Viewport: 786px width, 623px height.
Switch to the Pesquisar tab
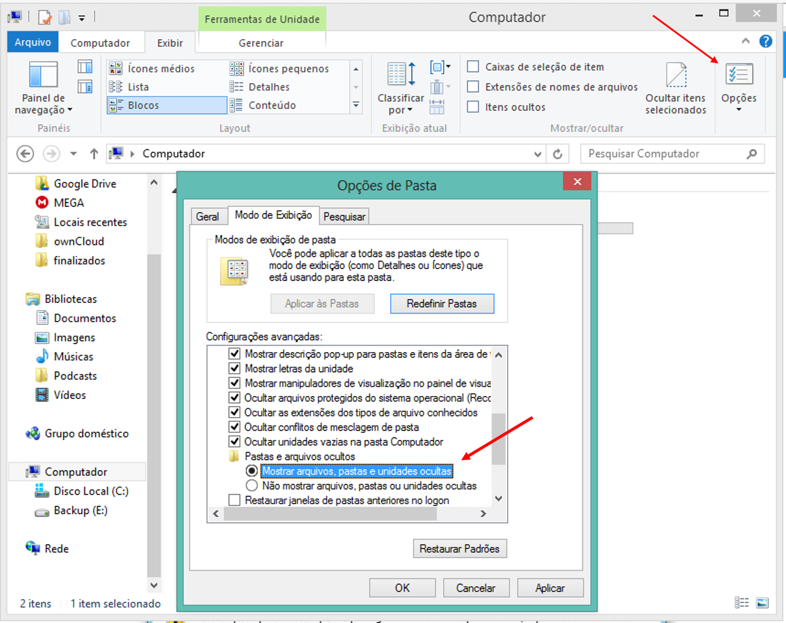tap(344, 216)
